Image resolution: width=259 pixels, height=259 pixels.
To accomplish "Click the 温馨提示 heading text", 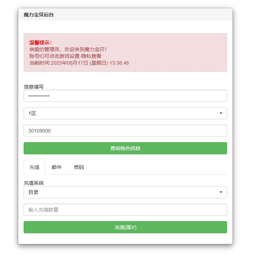I will (40, 43).
